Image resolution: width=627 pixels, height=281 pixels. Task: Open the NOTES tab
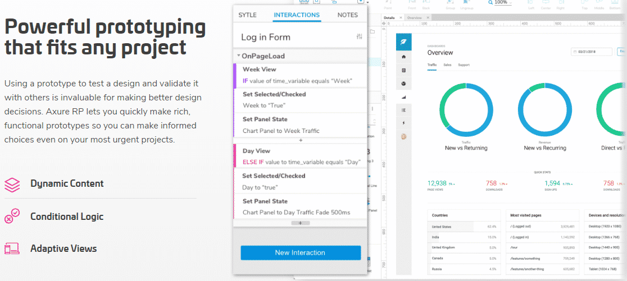tap(347, 15)
